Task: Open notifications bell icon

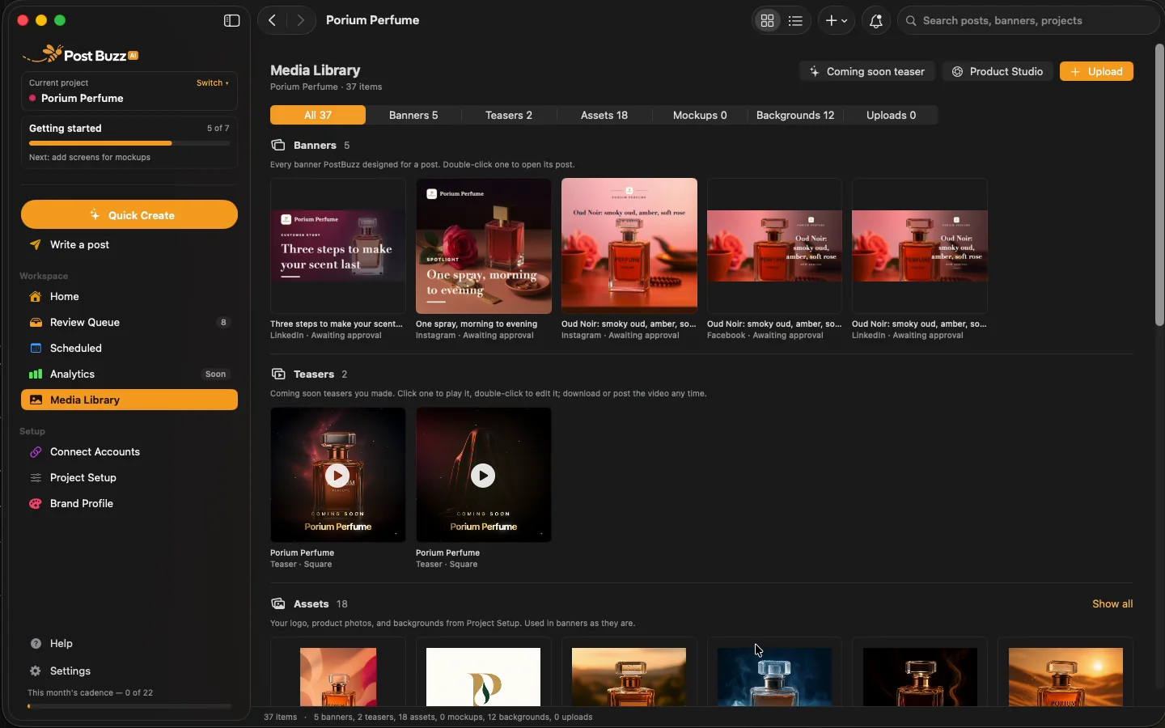Action: (876, 21)
